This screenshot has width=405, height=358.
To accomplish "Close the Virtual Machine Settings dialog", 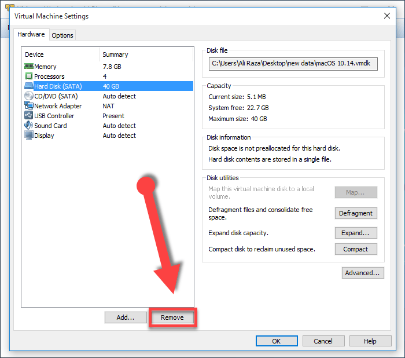I will tap(386, 16).
